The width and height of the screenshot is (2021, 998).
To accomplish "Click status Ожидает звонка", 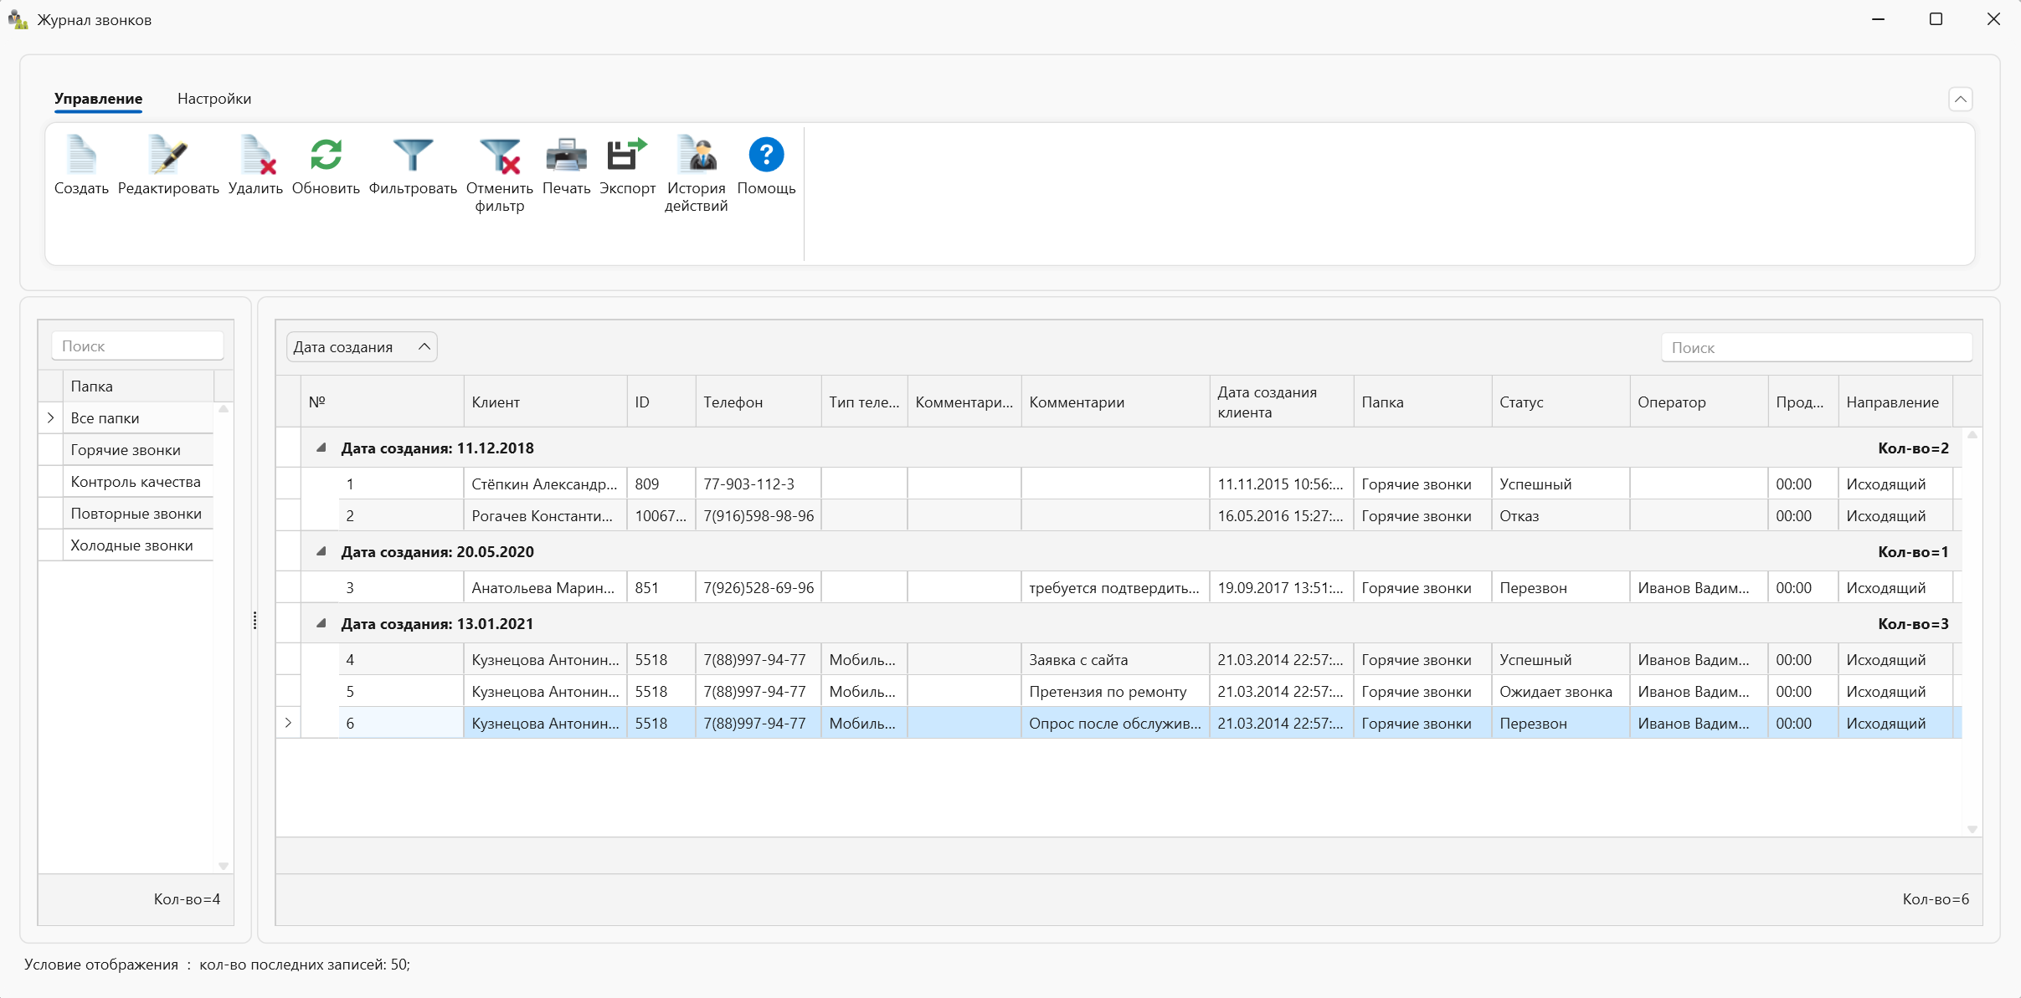I will pos(1561,692).
